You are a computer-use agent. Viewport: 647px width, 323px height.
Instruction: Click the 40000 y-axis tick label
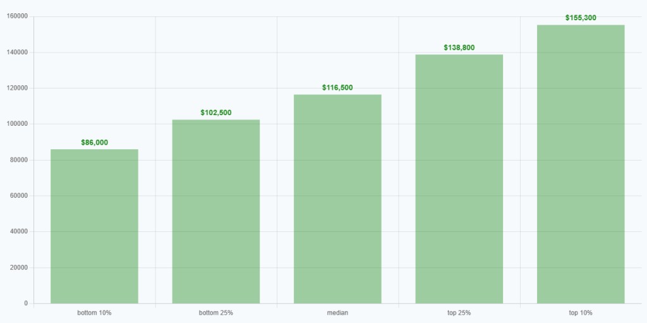pyautogui.click(x=18, y=231)
